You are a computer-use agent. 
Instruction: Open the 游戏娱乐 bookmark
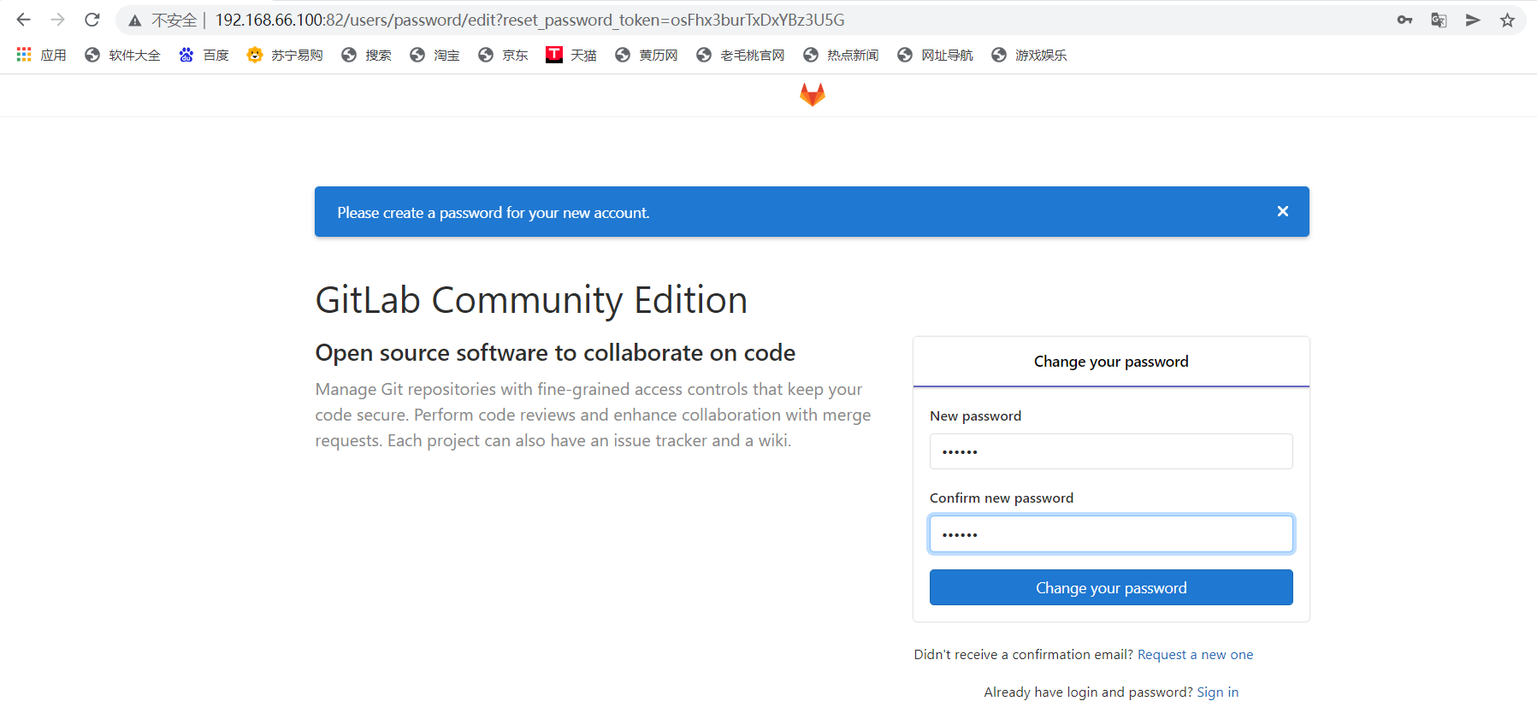(1029, 55)
